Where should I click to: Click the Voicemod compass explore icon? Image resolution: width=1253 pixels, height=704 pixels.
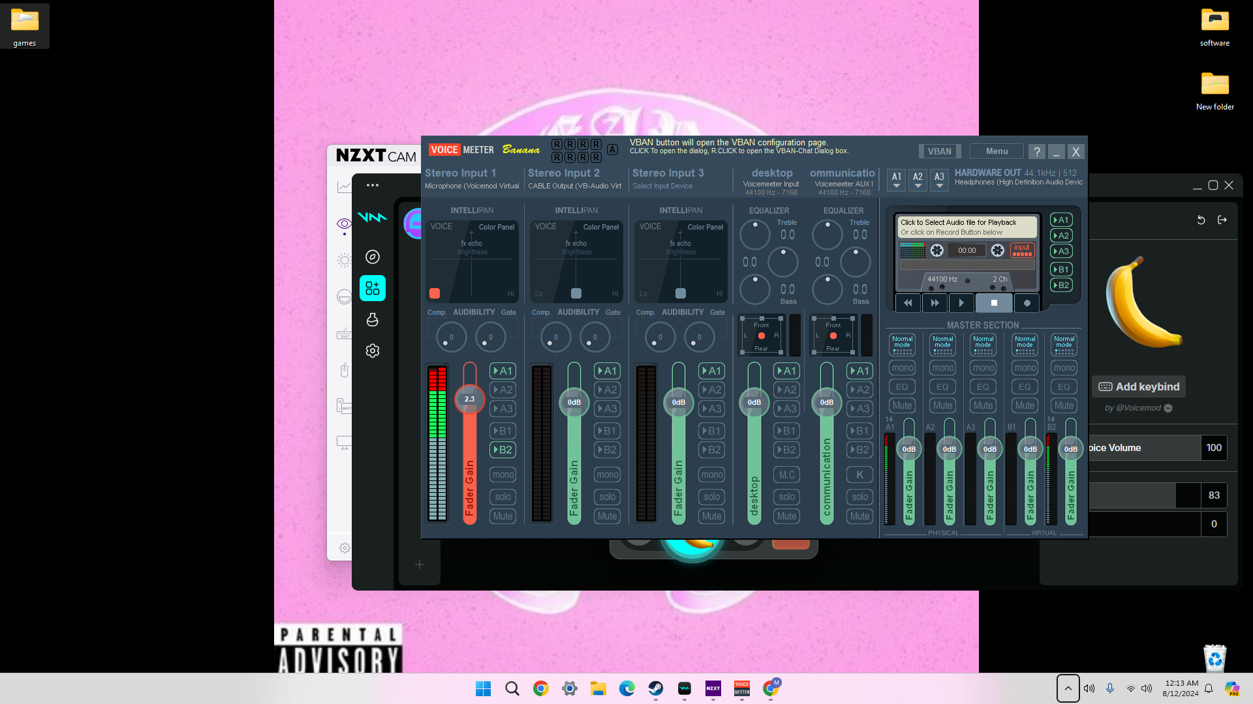373,257
